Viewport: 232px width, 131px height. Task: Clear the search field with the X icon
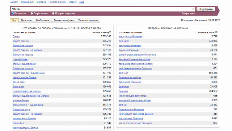[x=193, y=9]
